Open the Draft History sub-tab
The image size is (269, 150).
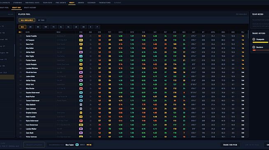30,8
